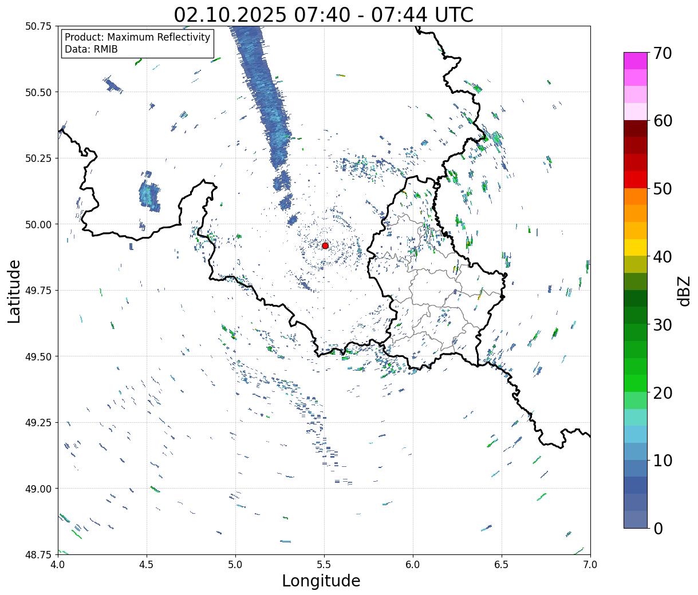The height and width of the screenshot is (595, 698).
Task: Click longitude tick label 4.5
Action: click(147, 565)
